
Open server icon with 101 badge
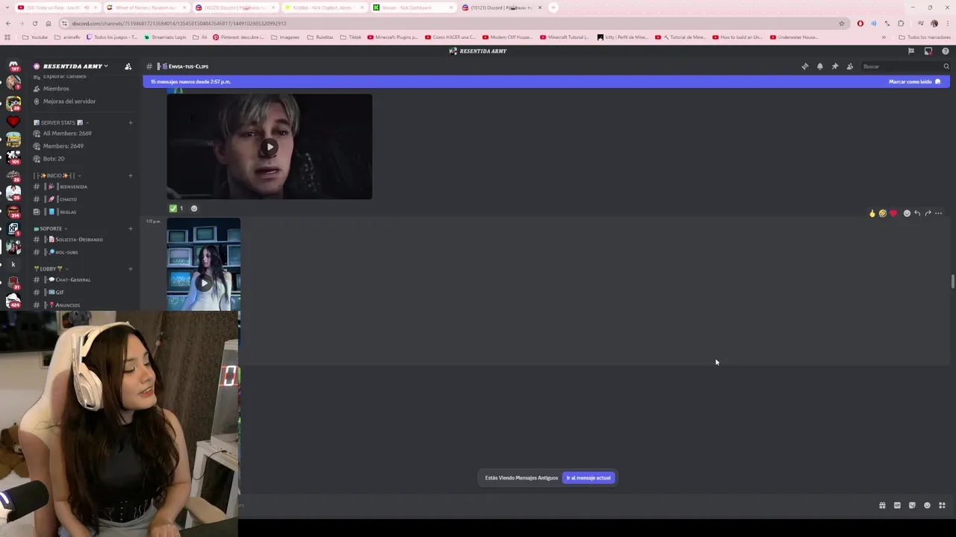[x=13, y=157]
